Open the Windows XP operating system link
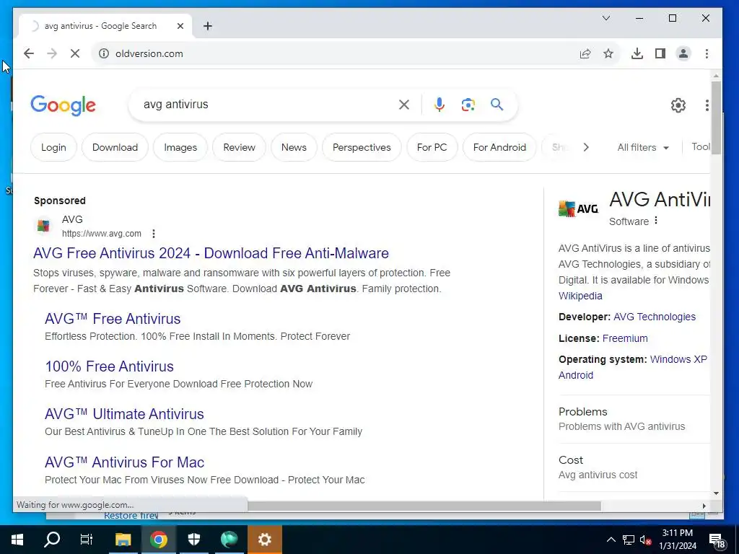739x554 pixels. (678, 359)
